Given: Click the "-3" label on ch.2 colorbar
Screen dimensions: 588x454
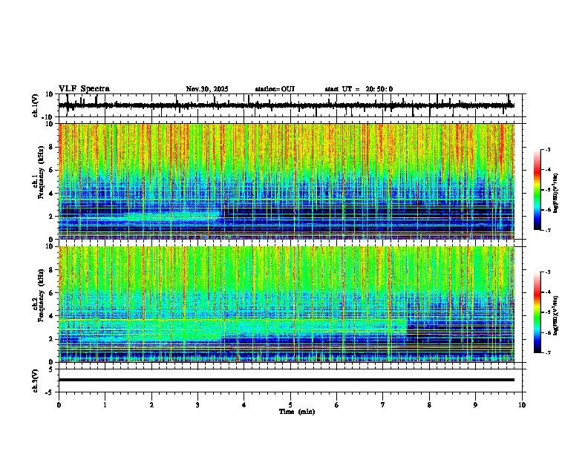Looking at the screenshot, I should click(548, 272).
